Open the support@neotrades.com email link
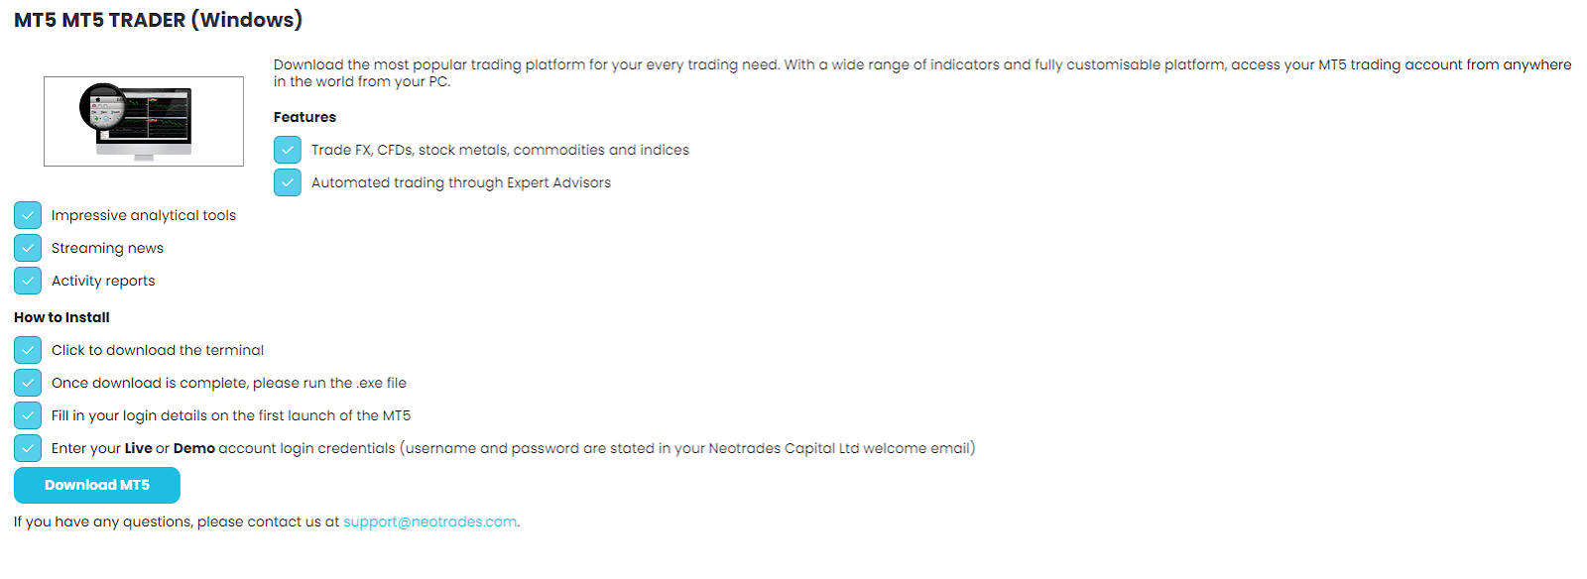 coord(430,521)
